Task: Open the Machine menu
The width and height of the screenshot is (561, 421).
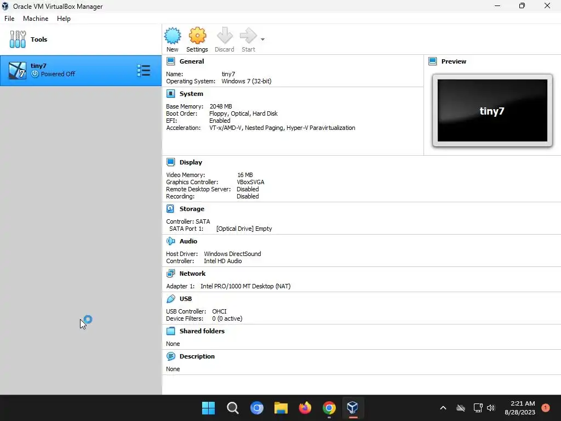Action: point(36,19)
